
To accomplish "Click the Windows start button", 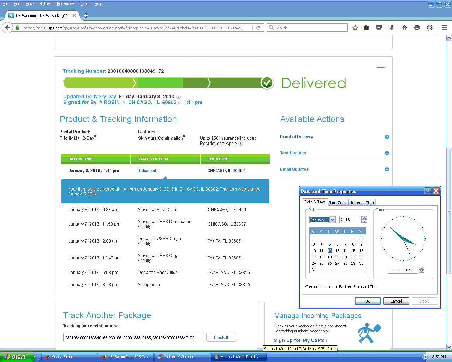I will (x=17, y=357).
